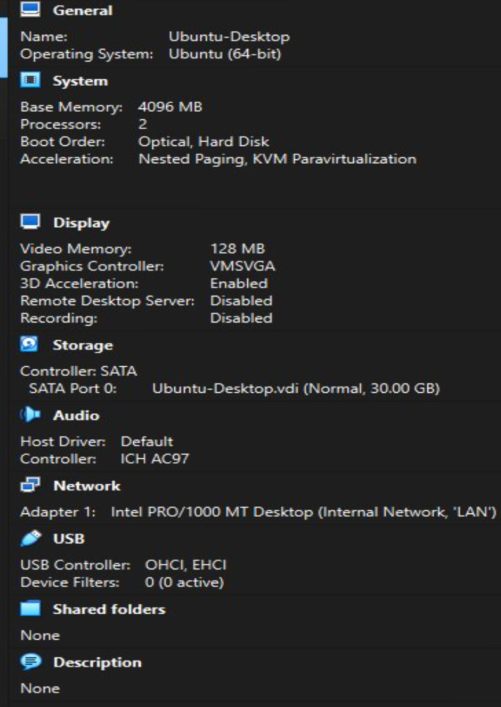Open the System settings heading
The height and width of the screenshot is (707, 501).
point(80,81)
